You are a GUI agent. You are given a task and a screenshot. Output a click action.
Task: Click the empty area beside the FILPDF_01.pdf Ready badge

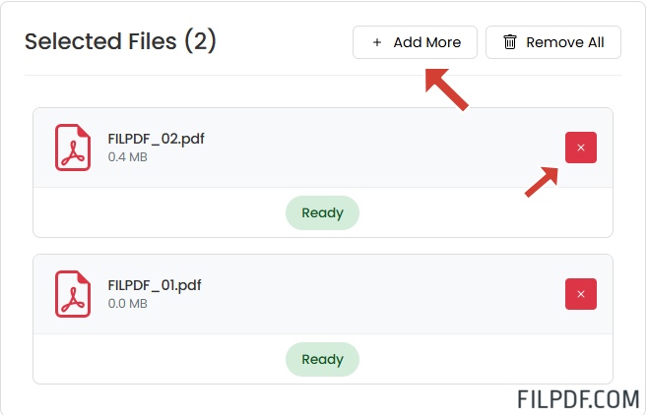(158, 359)
